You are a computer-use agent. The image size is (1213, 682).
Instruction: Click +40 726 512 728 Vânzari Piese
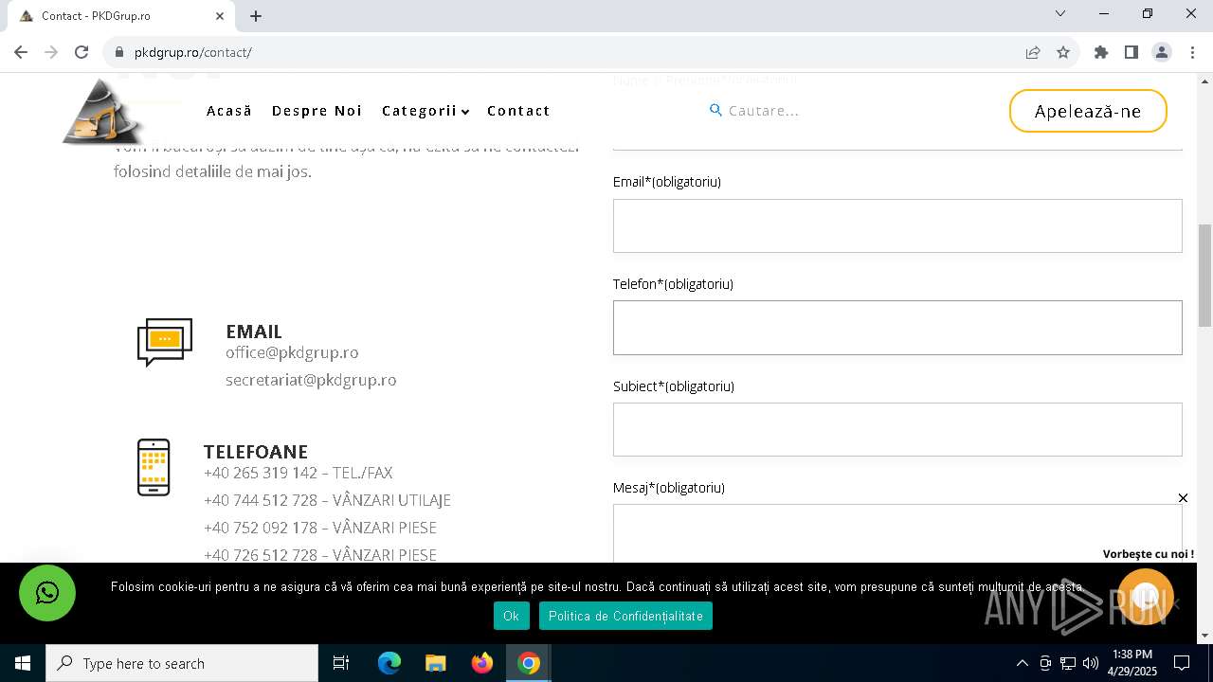click(x=320, y=555)
